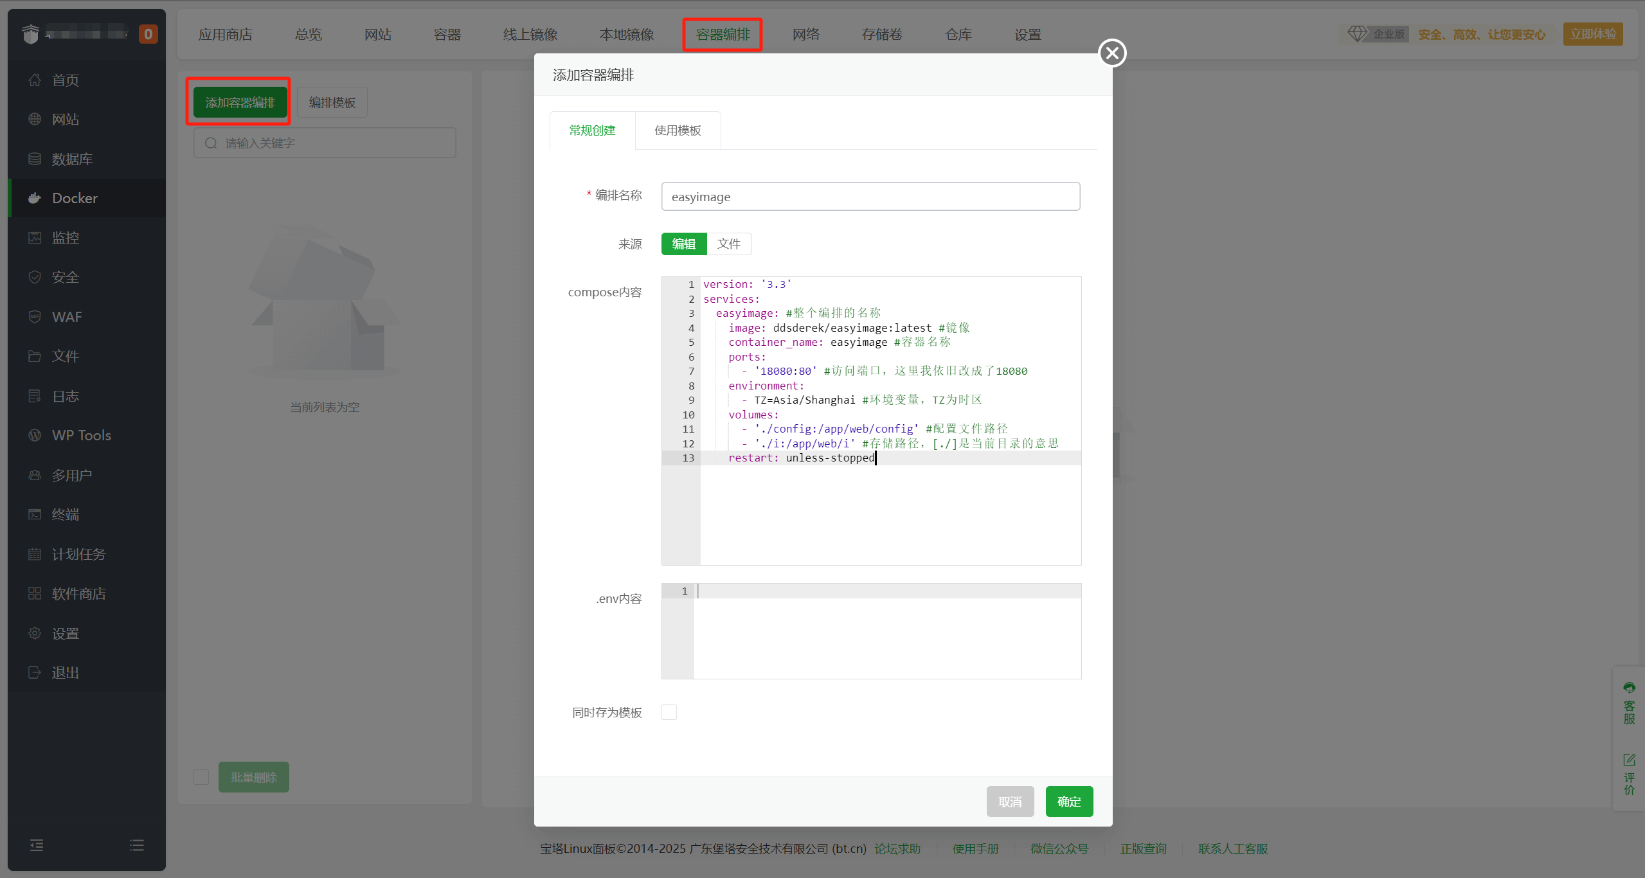Open the 终端 terminal icon
Screen dimensions: 1645x878
35,514
